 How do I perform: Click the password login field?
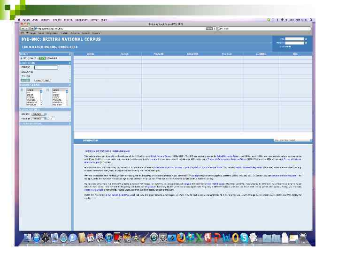point(294,43)
